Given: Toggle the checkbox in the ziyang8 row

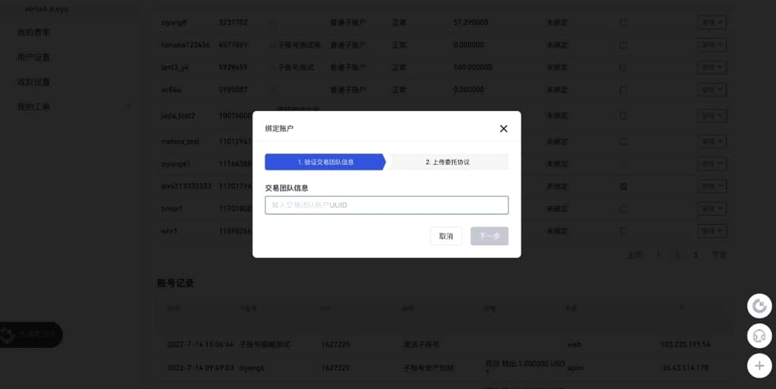Looking at the screenshot, I should (x=623, y=23).
